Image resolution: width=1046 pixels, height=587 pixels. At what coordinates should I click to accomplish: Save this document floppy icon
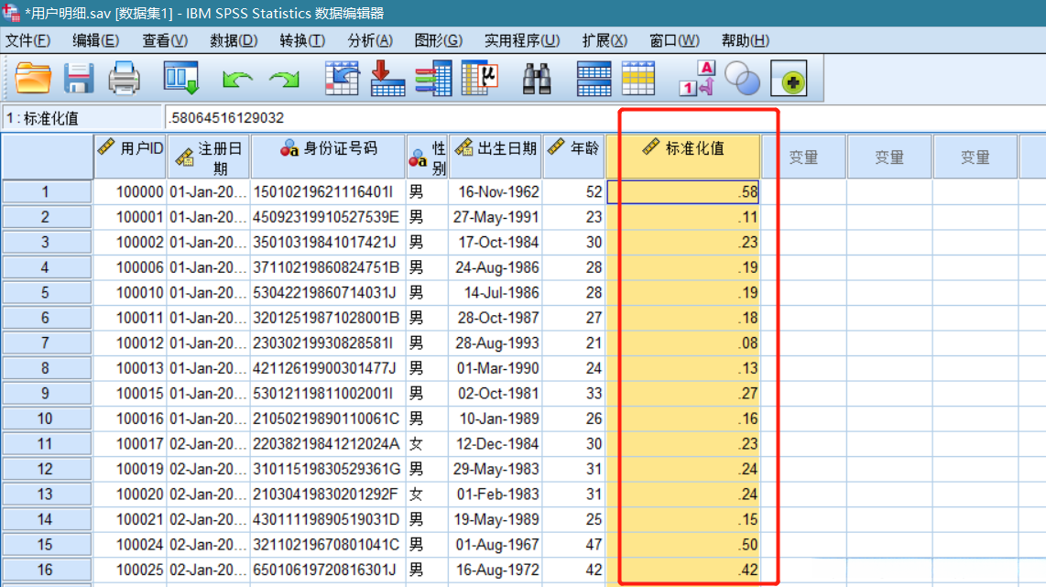[x=79, y=78]
